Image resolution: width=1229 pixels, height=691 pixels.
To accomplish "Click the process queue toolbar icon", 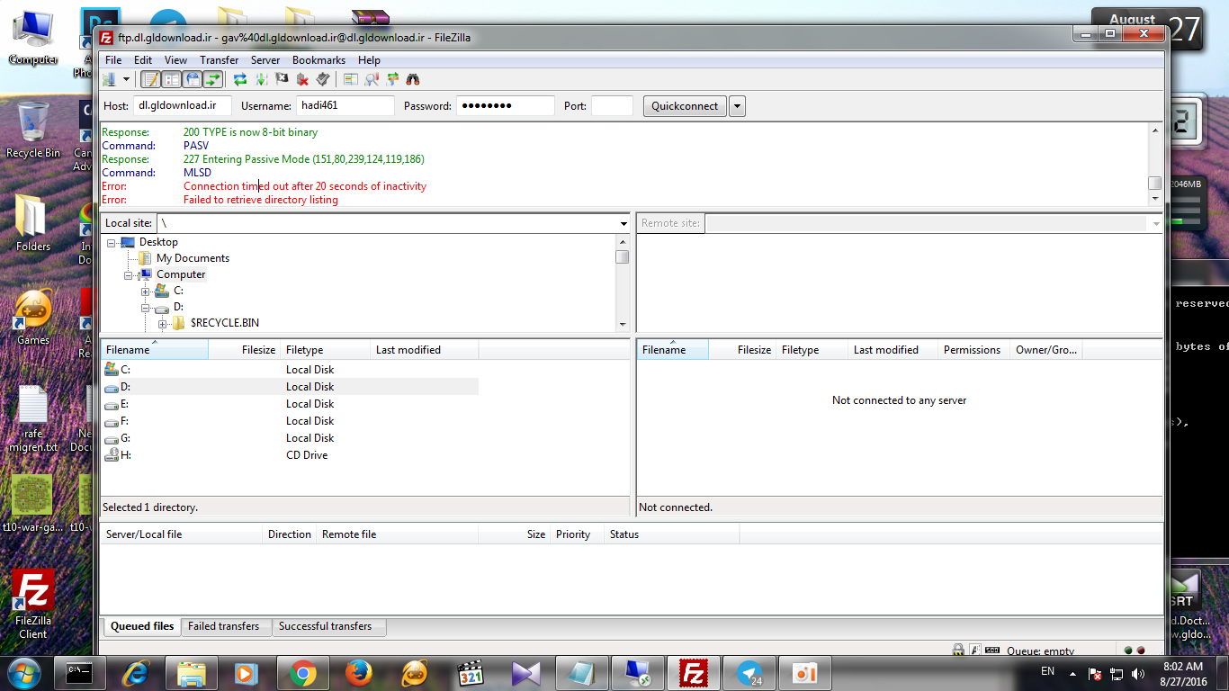I will 261,79.
